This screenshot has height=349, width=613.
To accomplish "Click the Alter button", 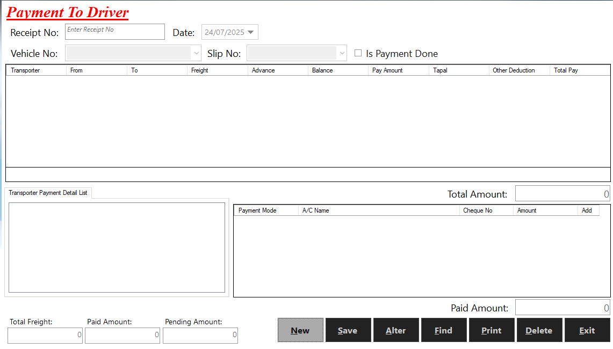I will point(396,330).
